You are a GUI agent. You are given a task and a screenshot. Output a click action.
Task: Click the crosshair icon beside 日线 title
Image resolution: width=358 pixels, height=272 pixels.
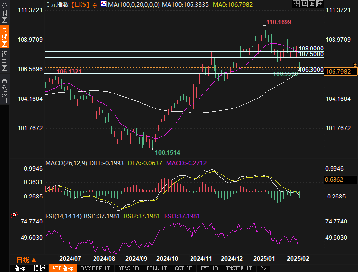click(94, 4)
